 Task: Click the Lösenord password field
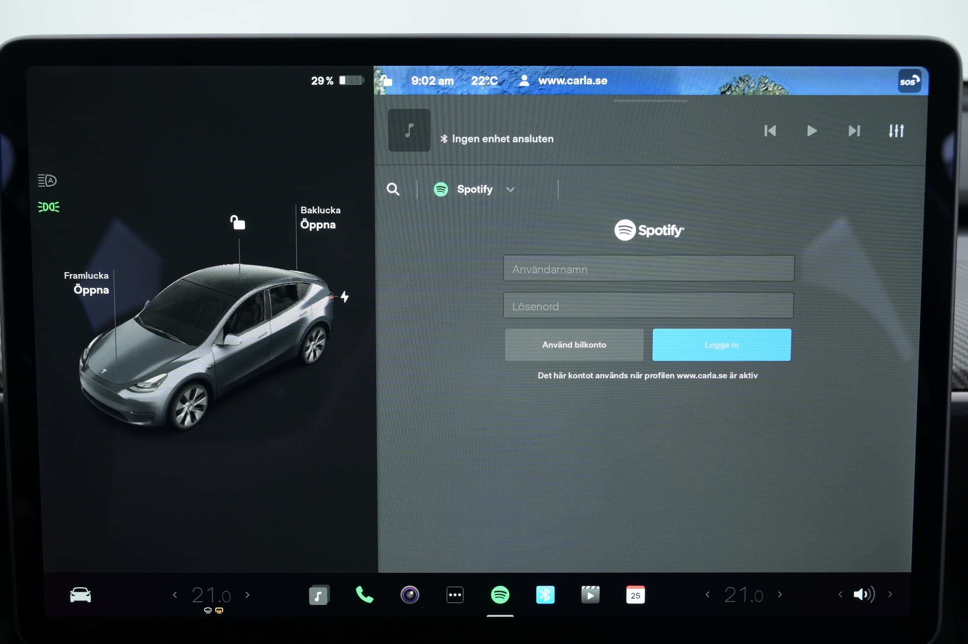click(x=648, y=306)
